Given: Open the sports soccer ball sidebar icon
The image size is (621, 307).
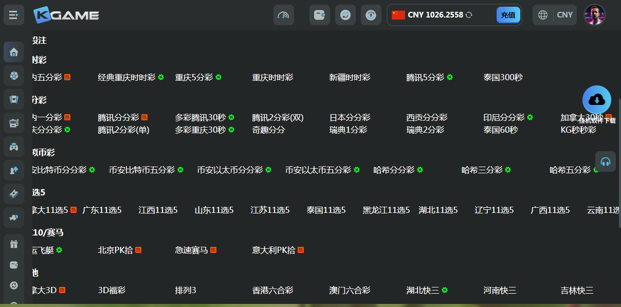Looking at the screenshot, I should (x=14, y=76).
